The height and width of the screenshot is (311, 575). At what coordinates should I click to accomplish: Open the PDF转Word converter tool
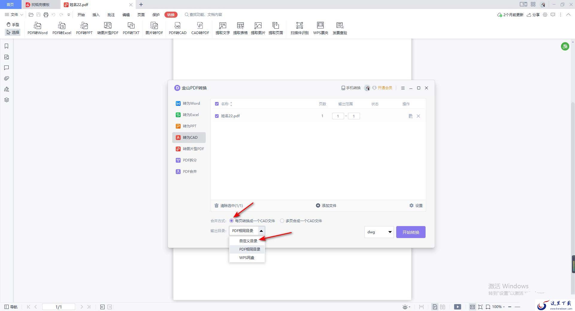point(37,28)
